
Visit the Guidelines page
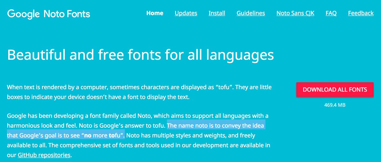pos(251,13)
